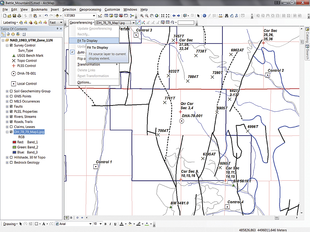Open the georeferencing View Link Table

(x=167, y=22)
